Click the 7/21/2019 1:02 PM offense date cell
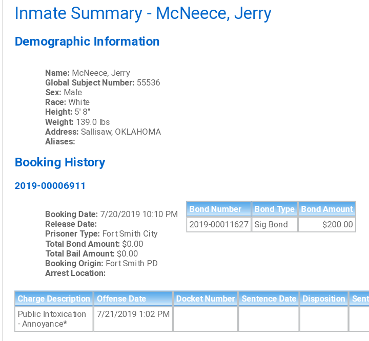This screenshot has width=369, height=341. (x=133, y=319)
